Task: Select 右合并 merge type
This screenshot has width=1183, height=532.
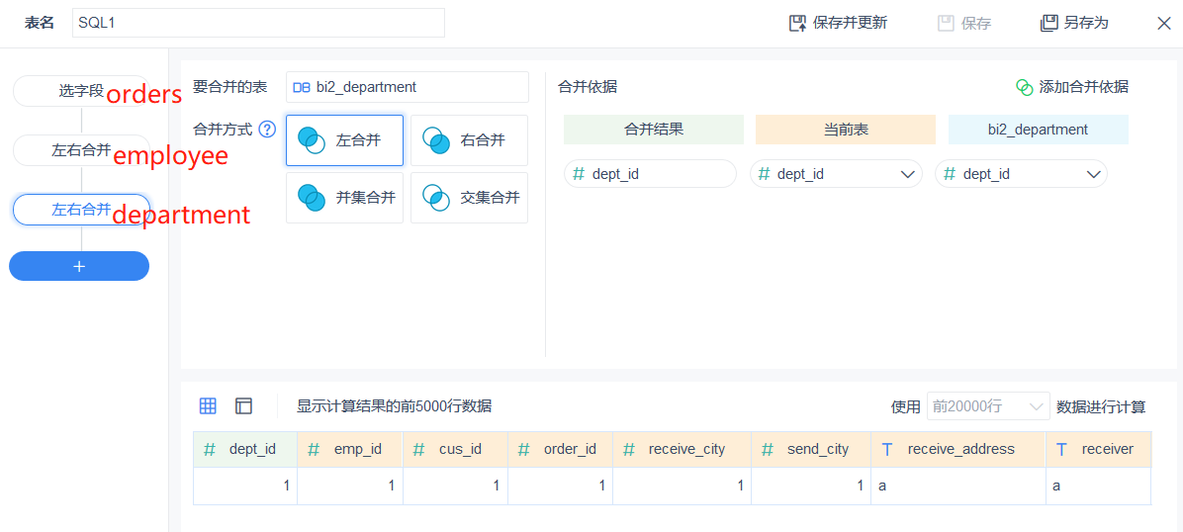Action: (x=469, y=140)
